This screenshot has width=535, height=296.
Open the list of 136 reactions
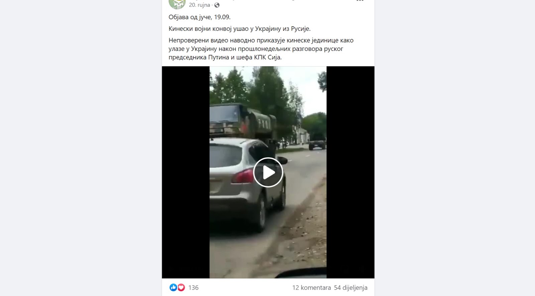(193, 288)
